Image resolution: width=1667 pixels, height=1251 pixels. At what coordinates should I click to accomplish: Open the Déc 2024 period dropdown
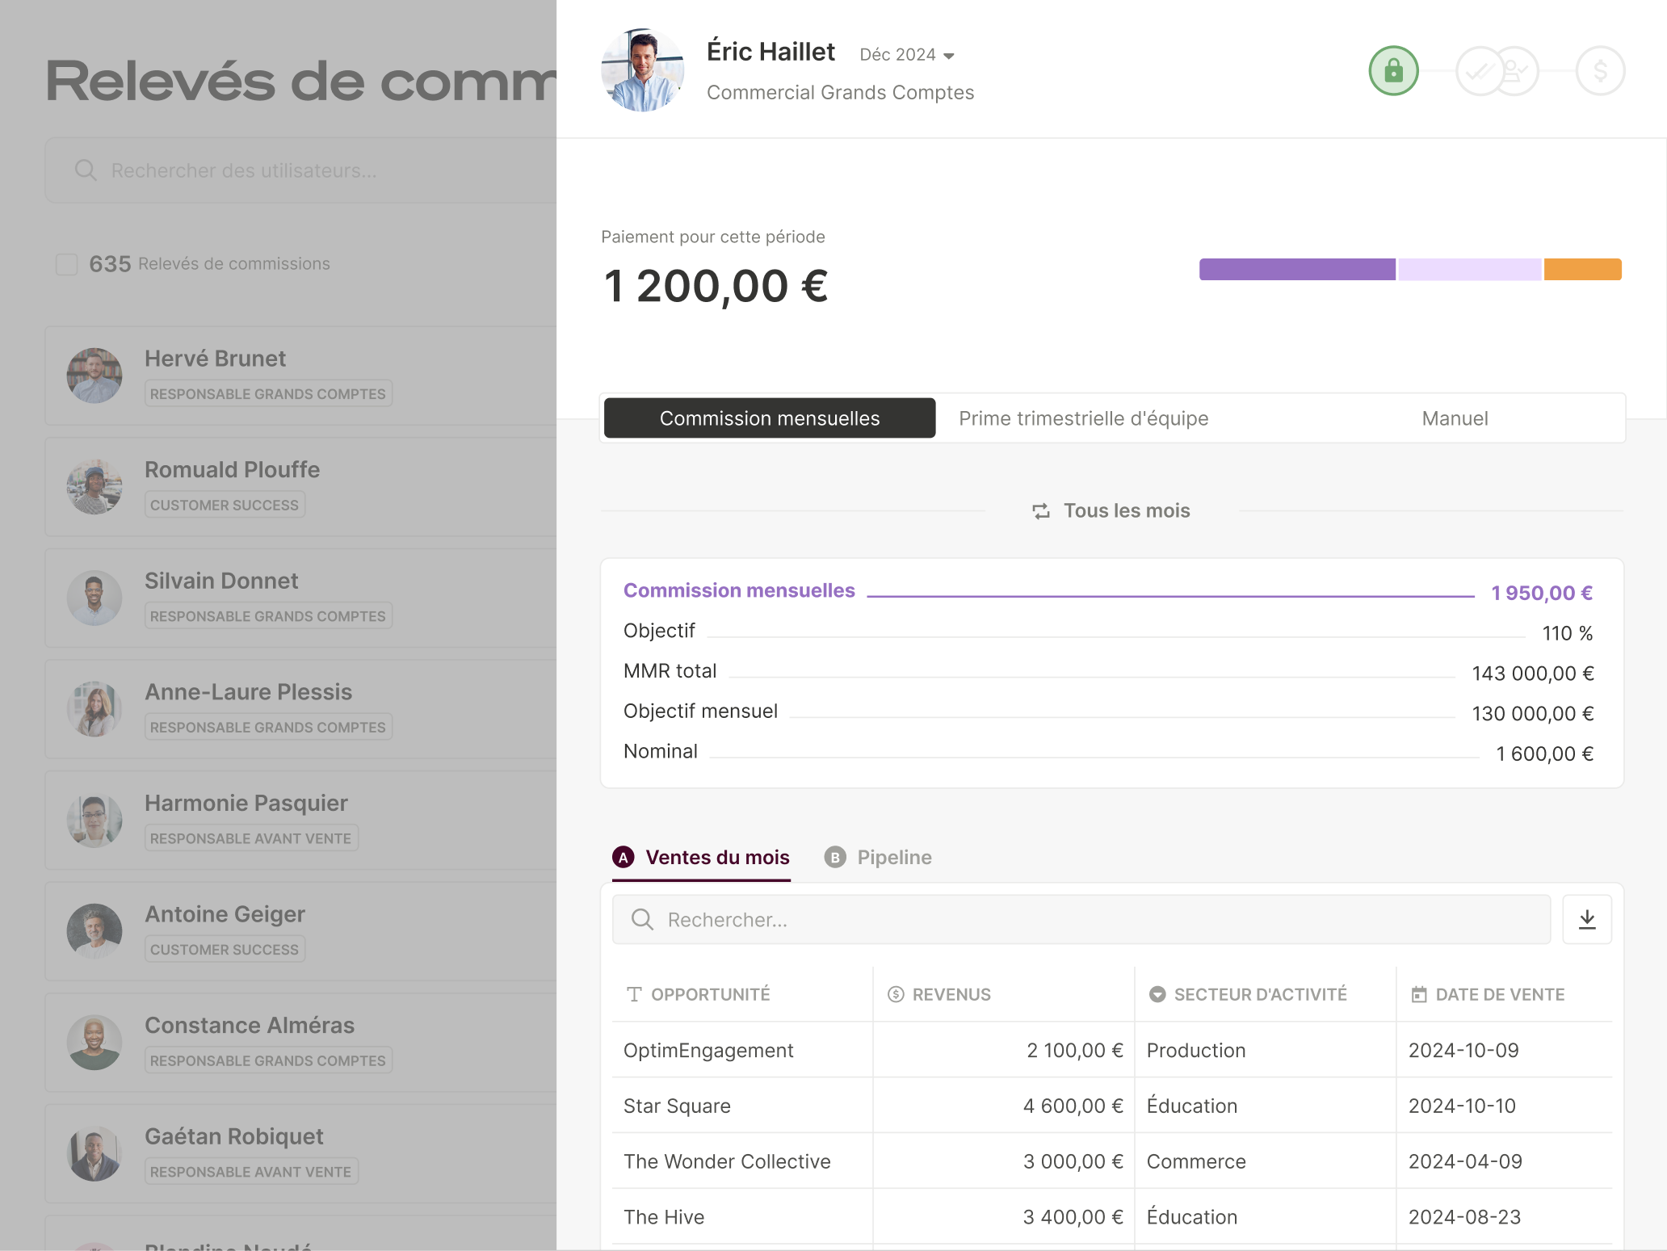point(905,54)
